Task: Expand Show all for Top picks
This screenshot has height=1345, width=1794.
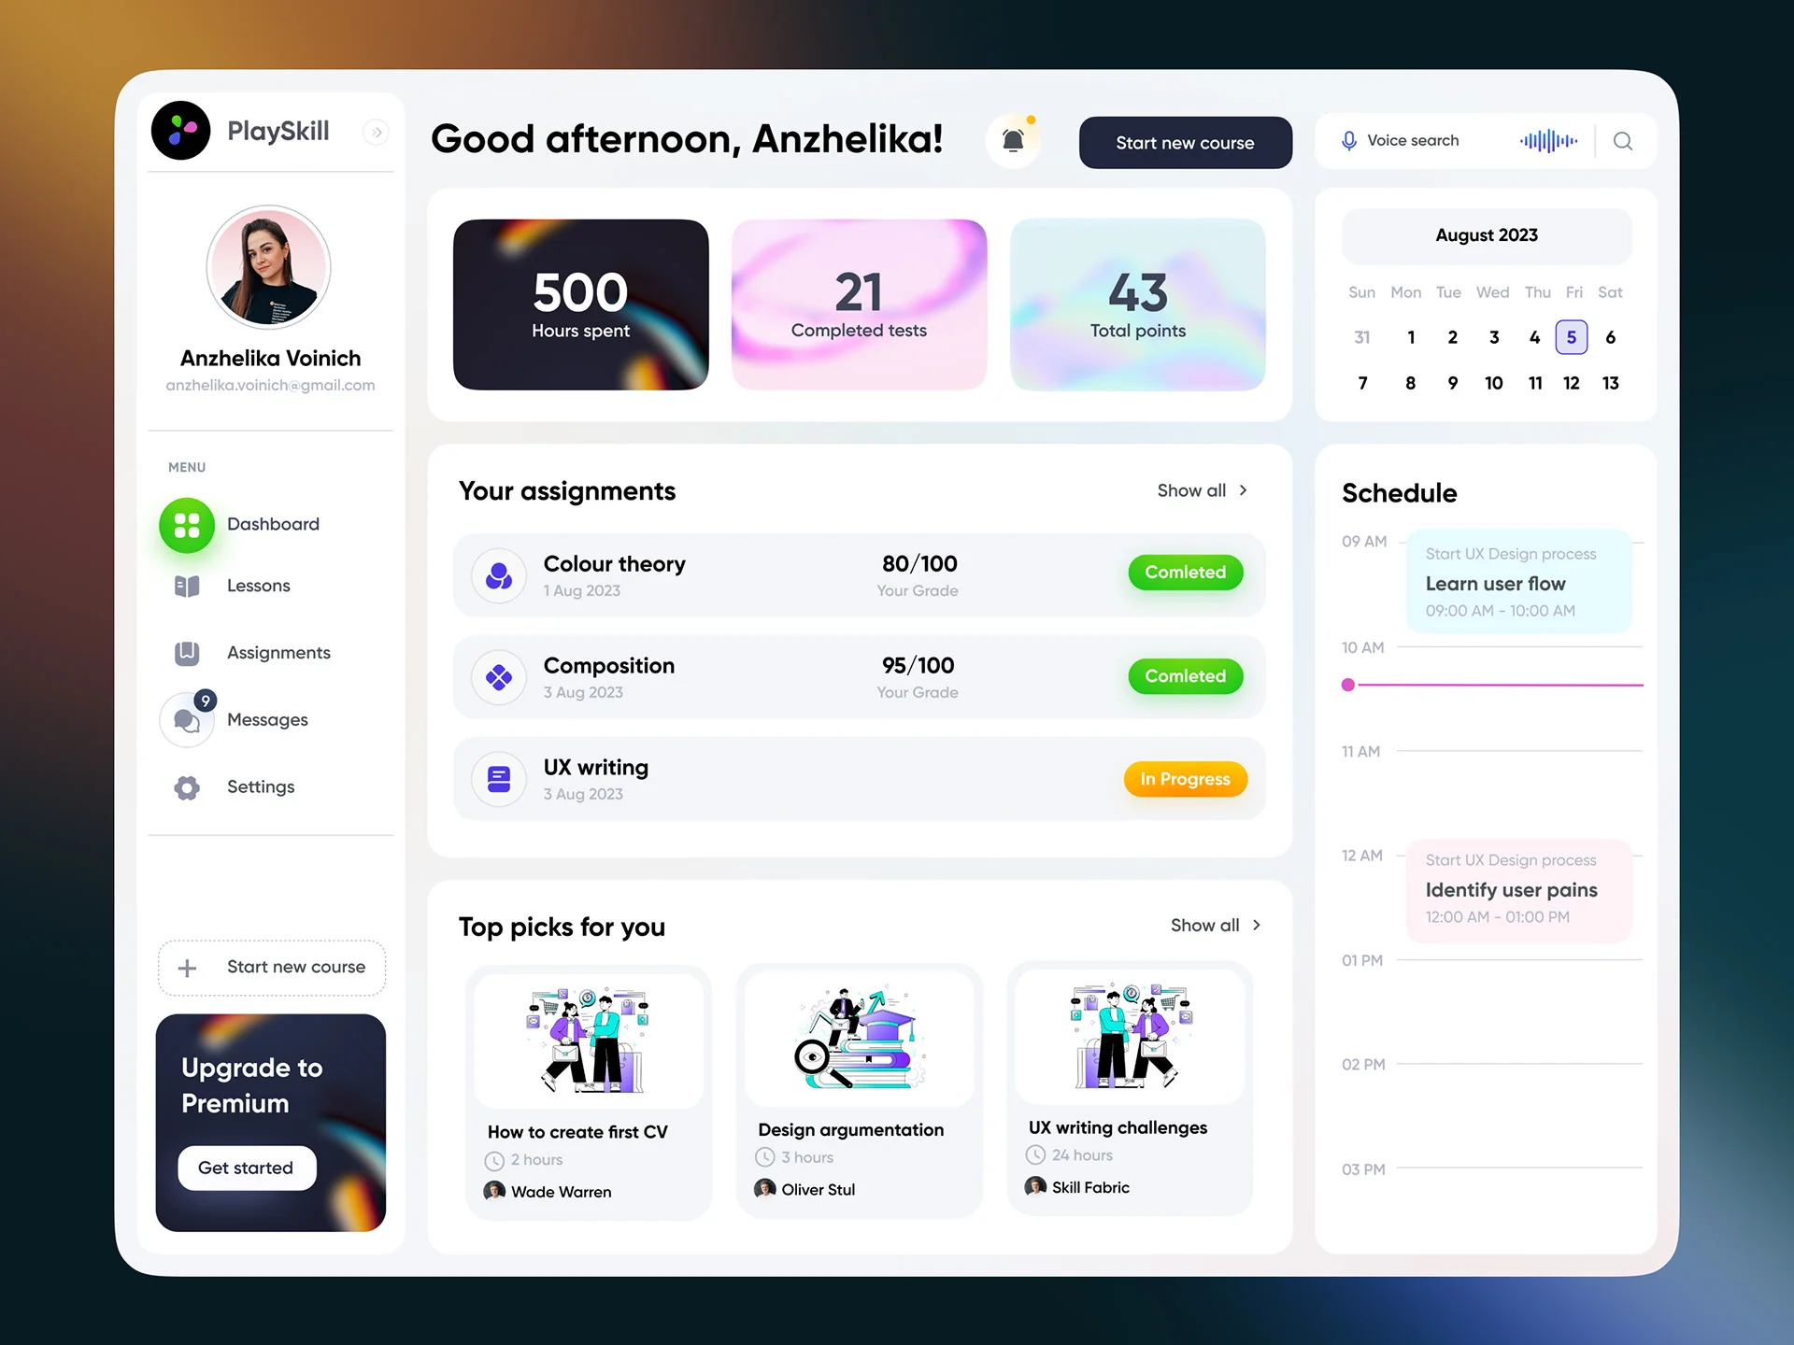Action: pyautogui.click(x=1215, y=926)
